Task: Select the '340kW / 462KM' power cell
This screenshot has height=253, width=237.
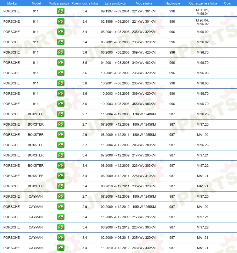Action: [144, 63]
